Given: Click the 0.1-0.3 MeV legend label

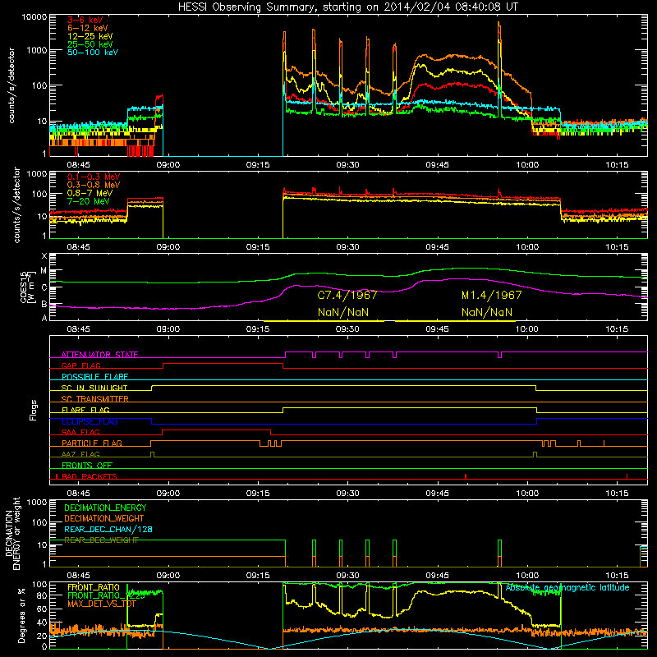Looking at the screenshot, I should click(94, 177).
